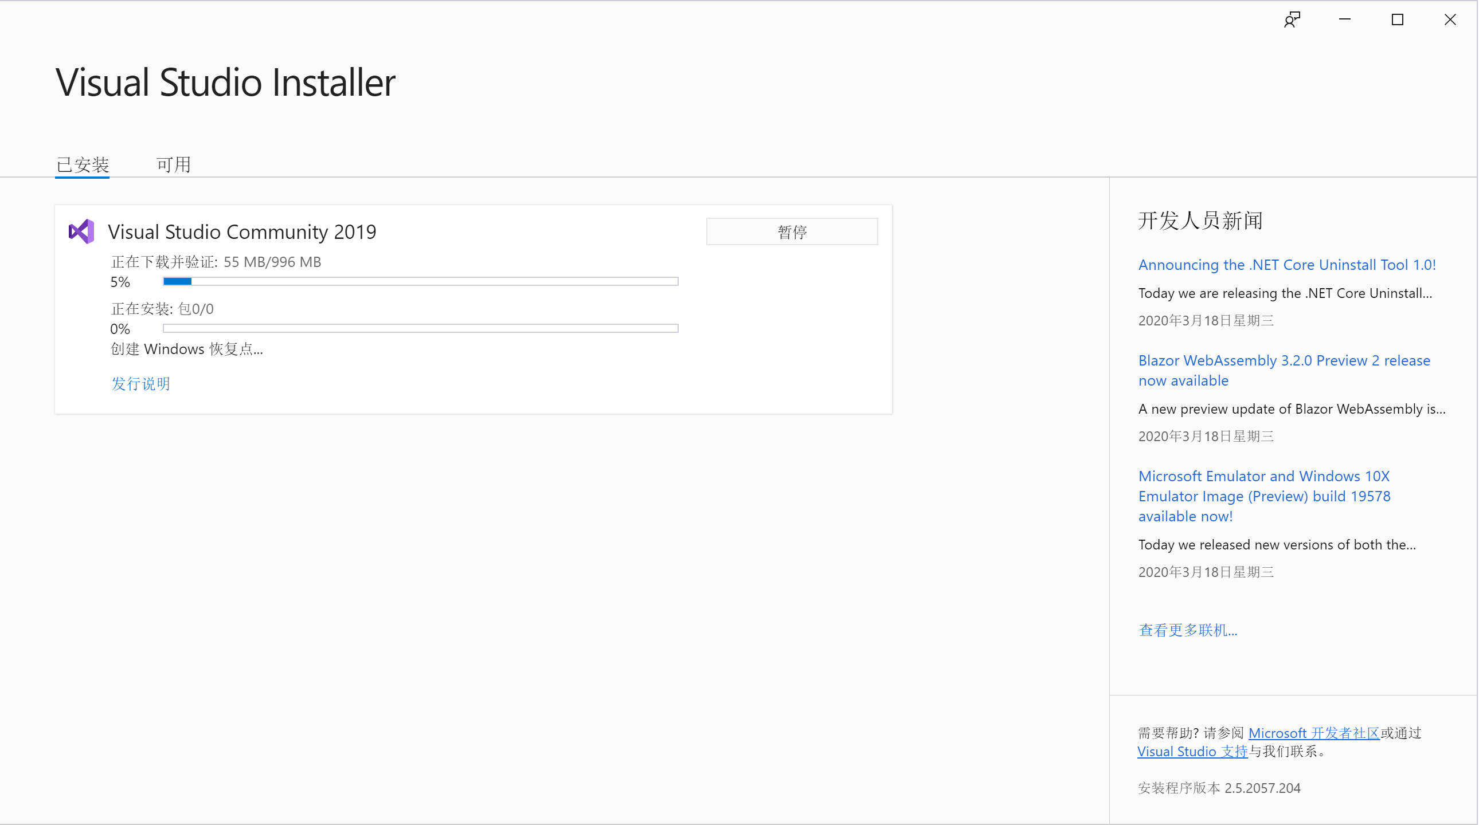Open the Microsoft Emulator and Windows 10X article
The image size is (1479, 825).
(x=1264, y=496)
